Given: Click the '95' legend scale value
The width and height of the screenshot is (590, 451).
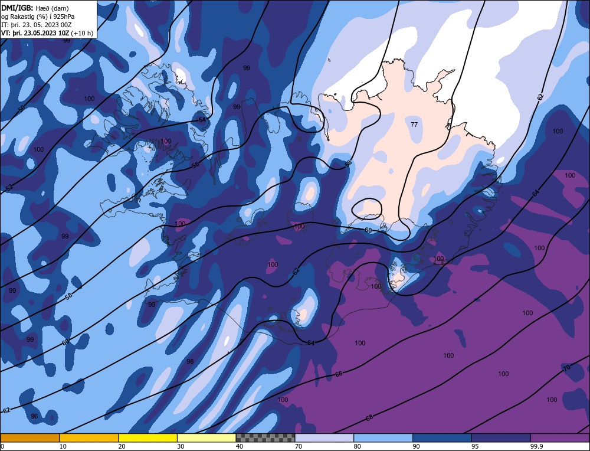Looking at the screenshot, I should [475, 446].
